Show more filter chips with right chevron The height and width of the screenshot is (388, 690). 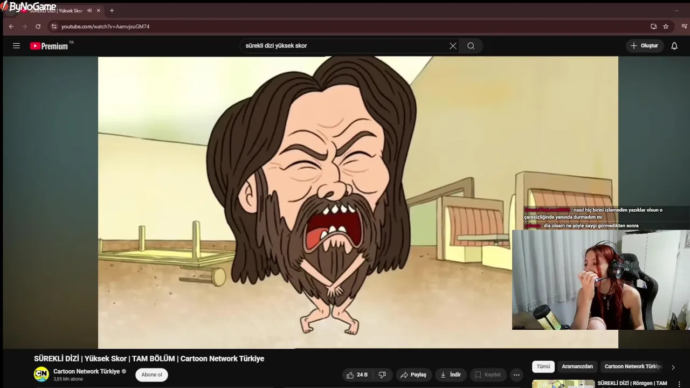(x=673, y=367)
